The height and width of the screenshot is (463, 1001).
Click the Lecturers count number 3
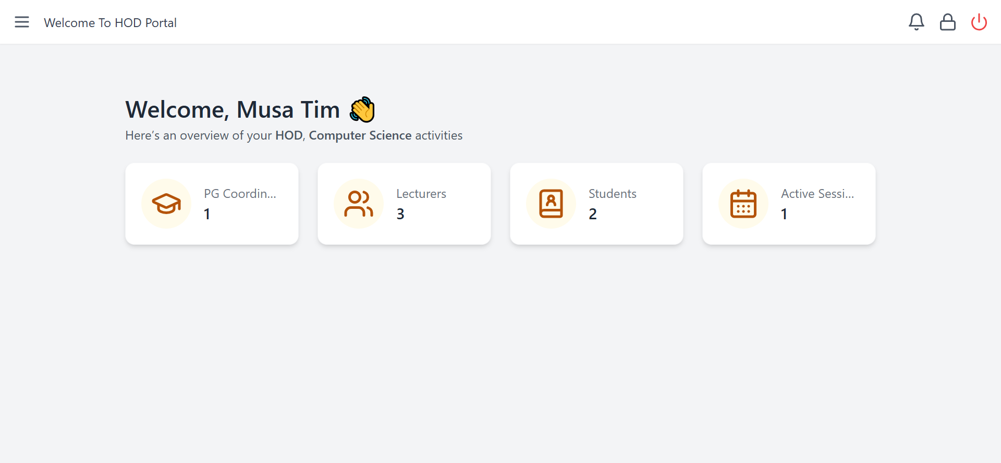[x=400, y=214]
